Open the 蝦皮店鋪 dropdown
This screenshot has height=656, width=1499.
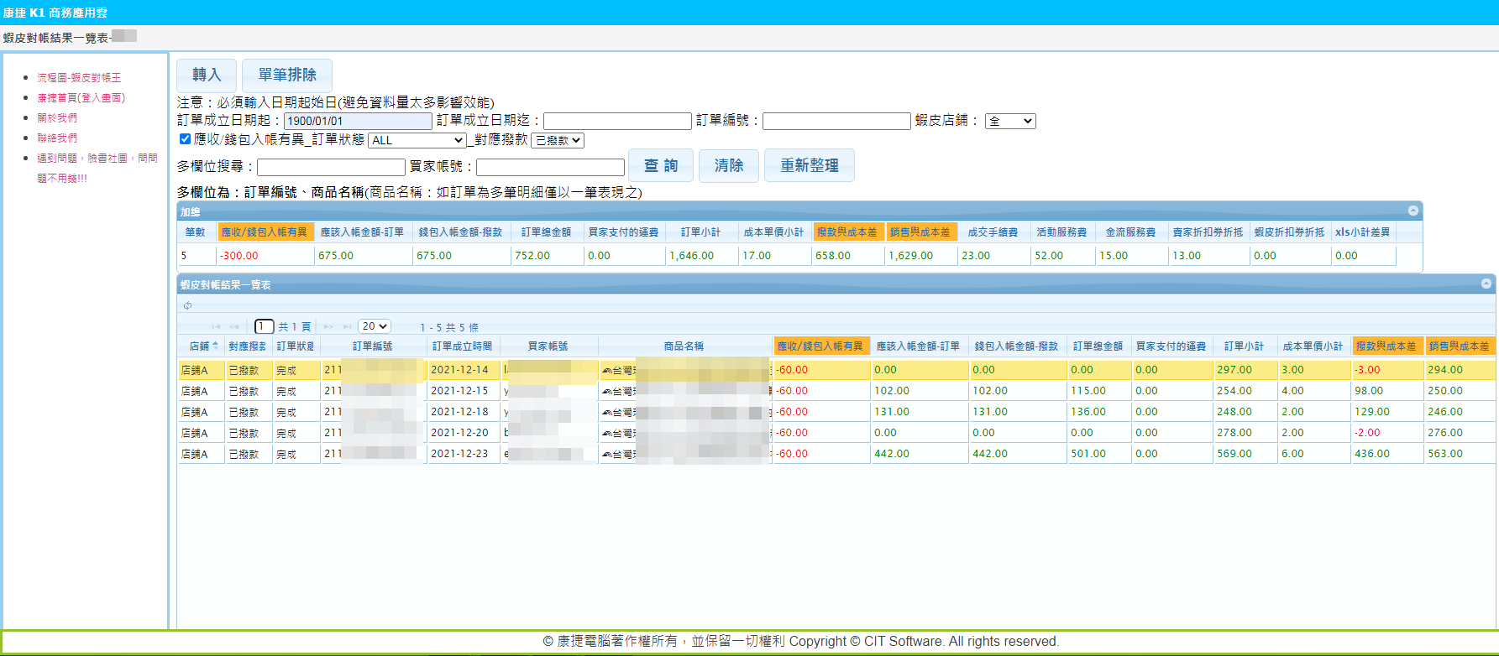point(1010,121)
